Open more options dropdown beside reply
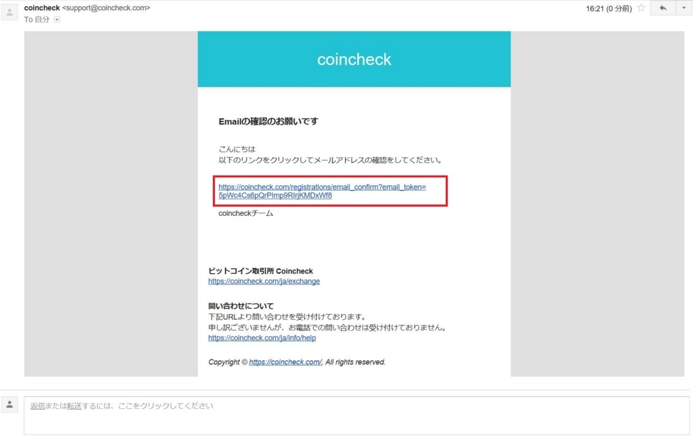Viewport: 694px width, 440px height. point(684,8)
